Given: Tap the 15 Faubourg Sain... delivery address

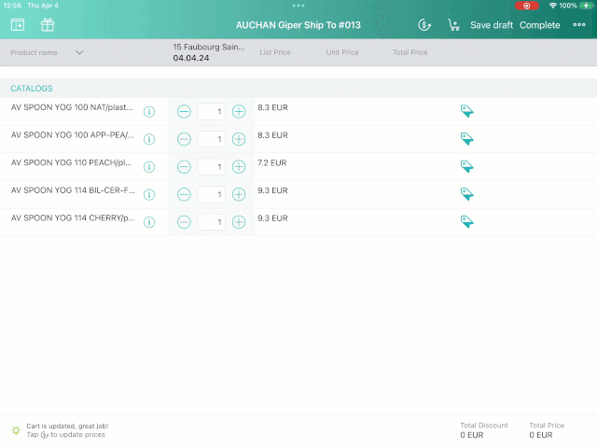Looking at the screenshot, I should 209,47.
